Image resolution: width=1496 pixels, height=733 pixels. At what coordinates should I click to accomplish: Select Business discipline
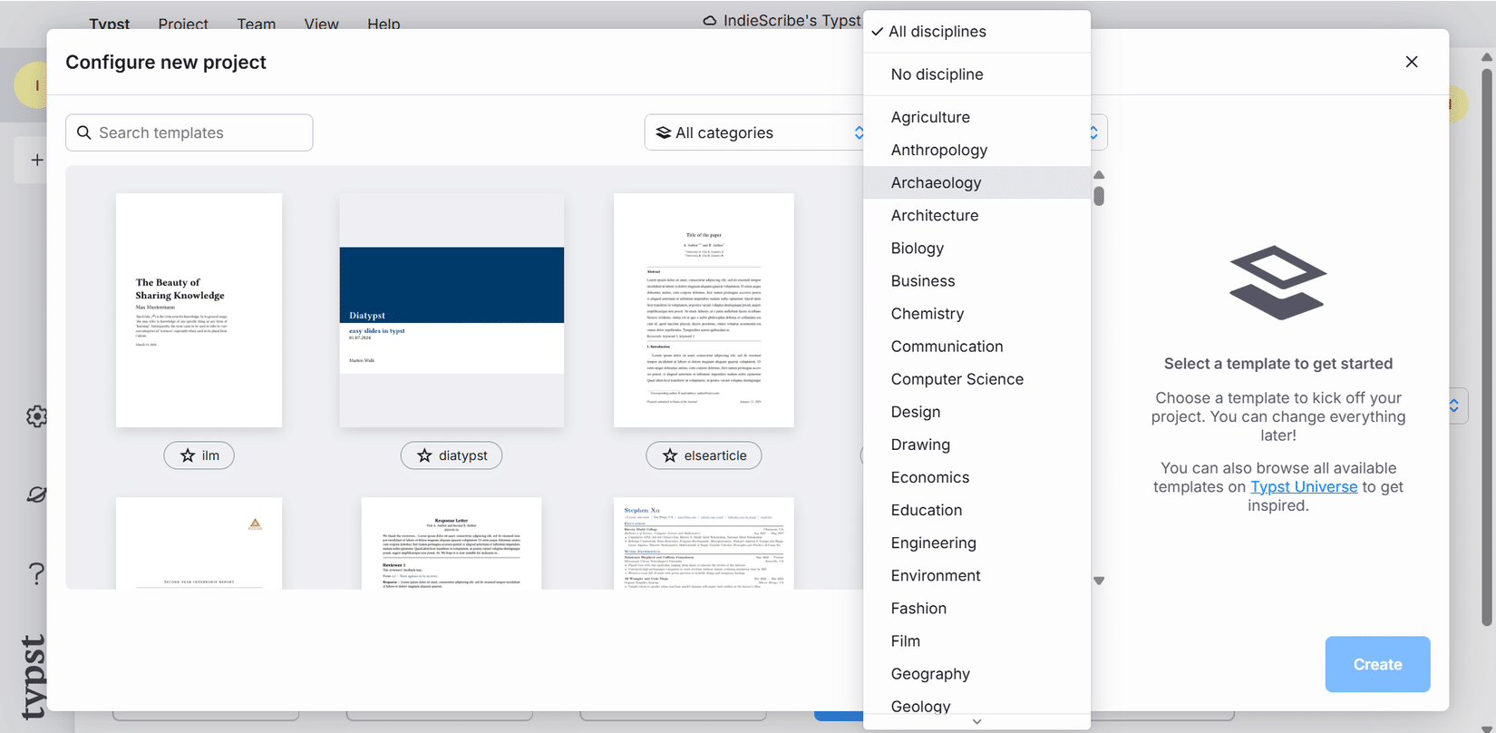pyautogui.click(x=976, y=280)
